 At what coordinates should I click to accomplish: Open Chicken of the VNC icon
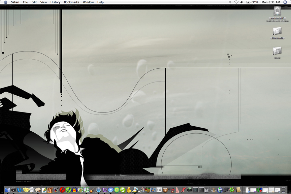pyautogui.click(x=259, y=190)
